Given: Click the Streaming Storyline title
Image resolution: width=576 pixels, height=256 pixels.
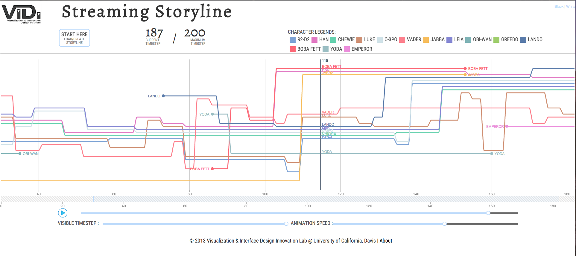Looking at the screenshot, I should [147, 12].
